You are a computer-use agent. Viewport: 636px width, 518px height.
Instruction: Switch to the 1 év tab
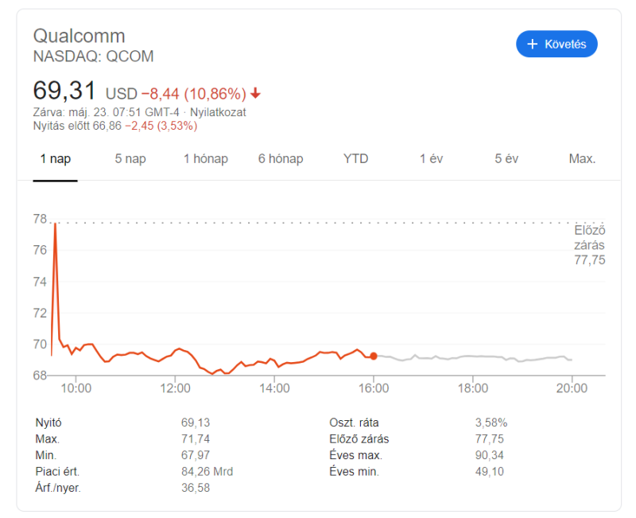[431, 158]
